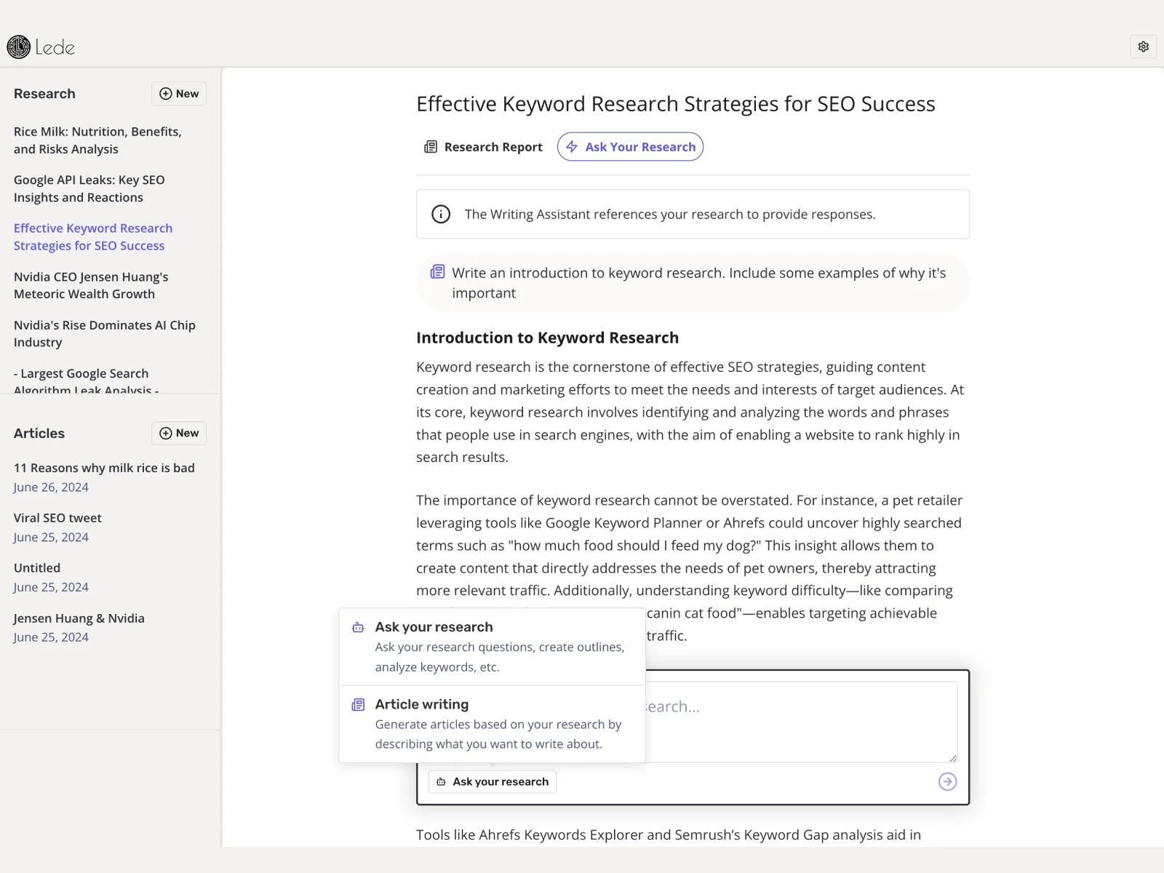This screenshot has width=1164, height=873.
Task: Click lightning icon in Ask Your Research
Action: 572,146
